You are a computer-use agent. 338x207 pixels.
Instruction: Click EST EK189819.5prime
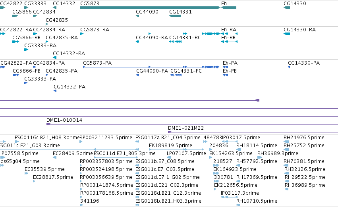[170, 146]
